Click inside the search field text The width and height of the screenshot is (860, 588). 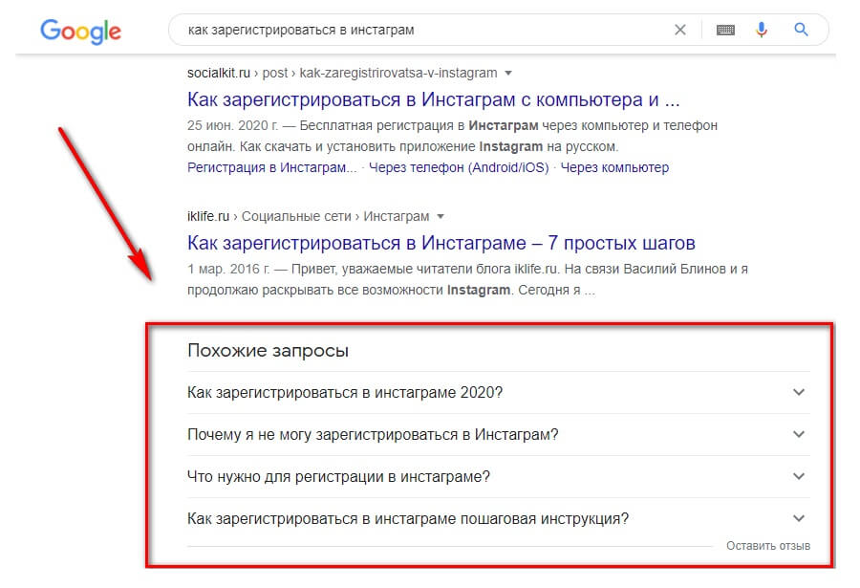pos(301,30)
